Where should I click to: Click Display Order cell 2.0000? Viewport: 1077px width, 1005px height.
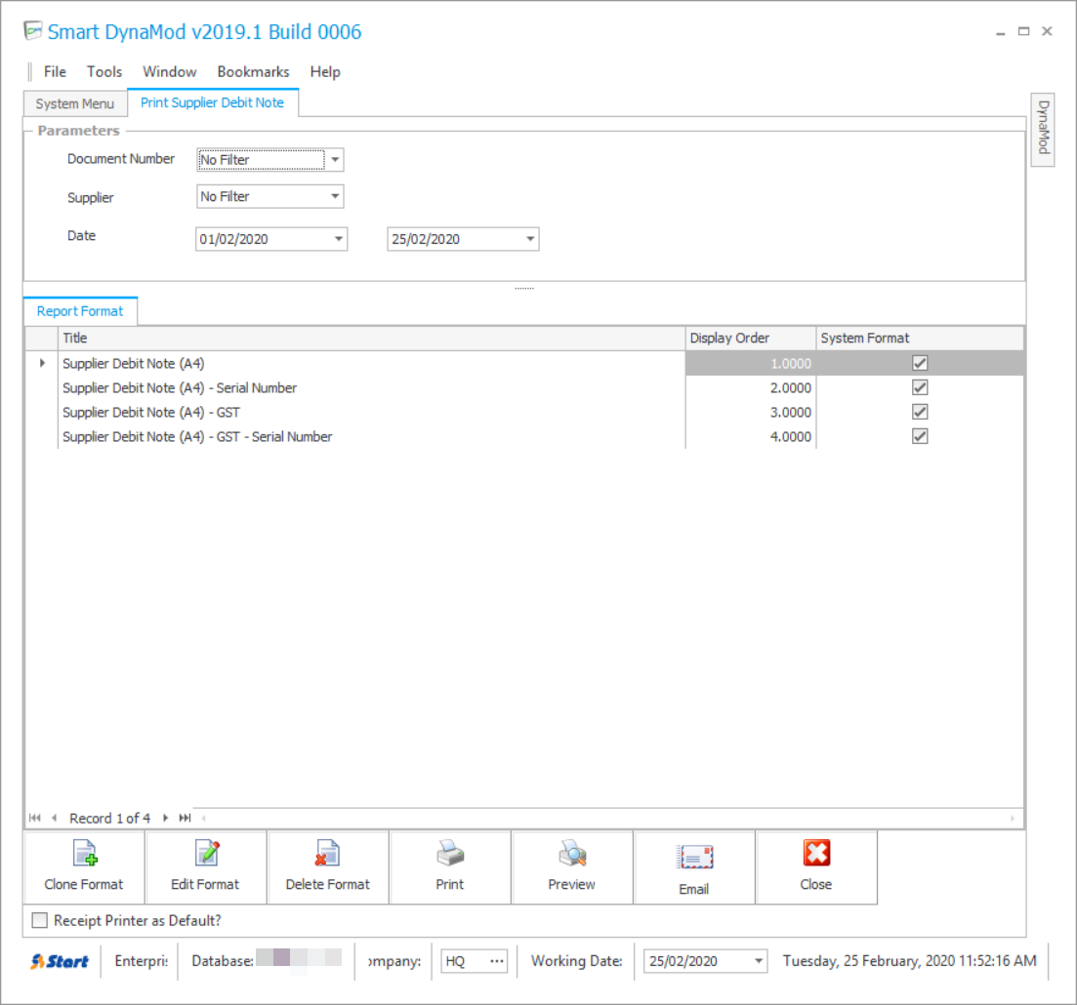point(750,388)
